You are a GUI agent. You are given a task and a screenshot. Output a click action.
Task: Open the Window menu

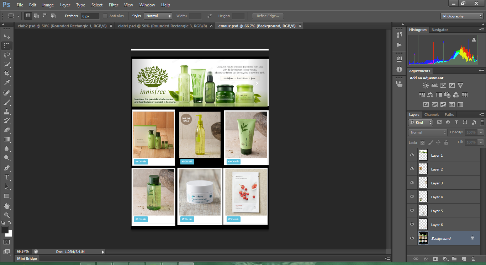[x=147, y=5]
